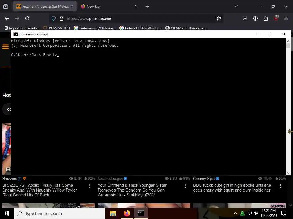Viewport: 293px width, 219px height.
Task: Click the Command Prompt taskbar icon
Action: (141, 213)
